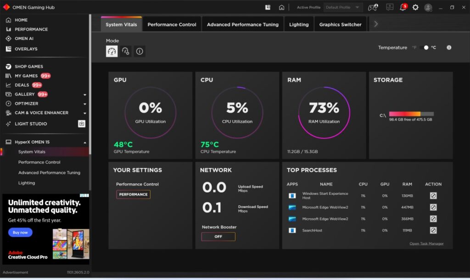The height and width of the screenshot is (280, 470).
Task: Click the PERFORMANCE button in Your Settings
Action: pyautogui.click(x=134, y=194)
